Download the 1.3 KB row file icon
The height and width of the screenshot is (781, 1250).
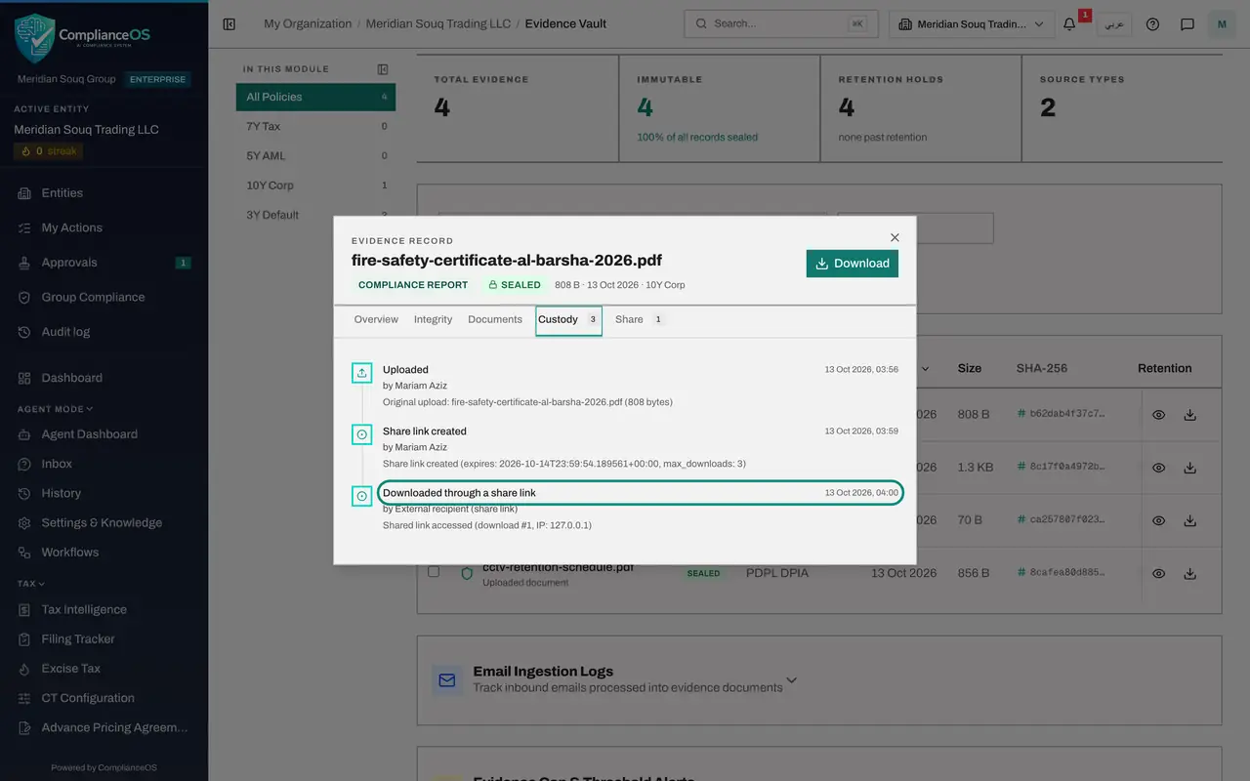click(x=1189, y=468)
